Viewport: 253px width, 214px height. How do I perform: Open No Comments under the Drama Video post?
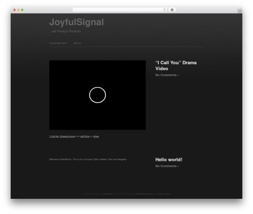[x=167, y=75]
